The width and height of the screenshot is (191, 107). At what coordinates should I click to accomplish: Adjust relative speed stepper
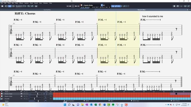pyautogui.click(x=121, y=6)
